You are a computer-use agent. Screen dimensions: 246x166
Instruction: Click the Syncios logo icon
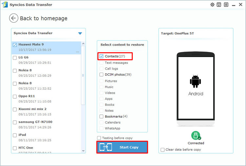point(5,5)
